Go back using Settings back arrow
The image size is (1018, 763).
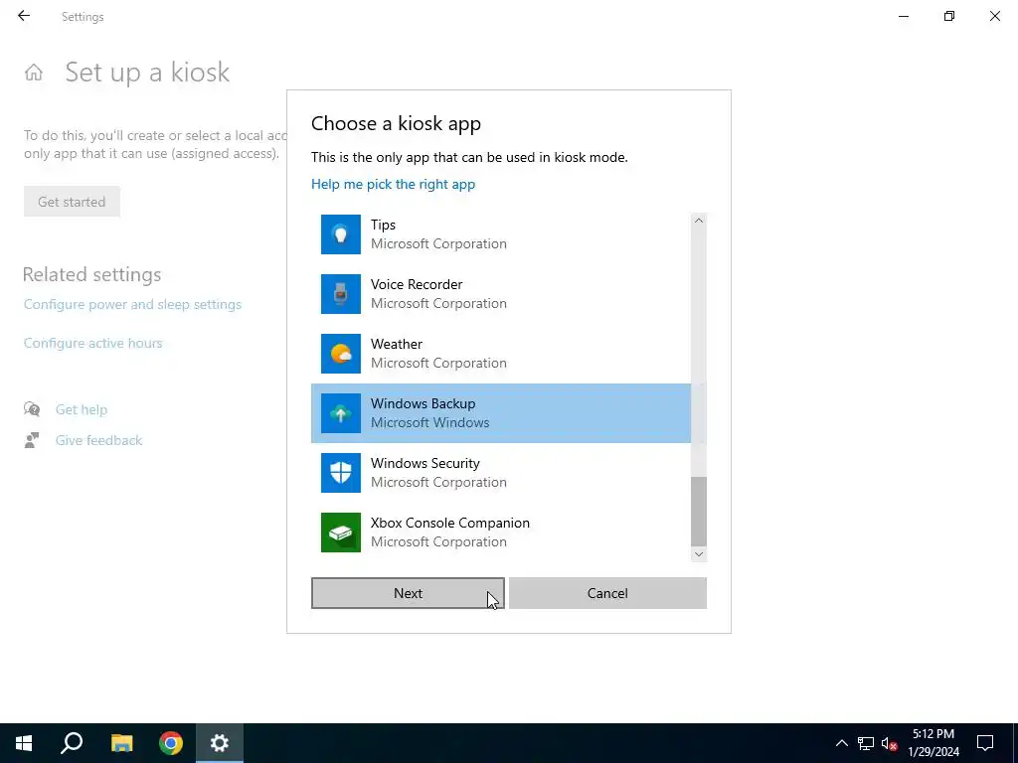point(24,16)
